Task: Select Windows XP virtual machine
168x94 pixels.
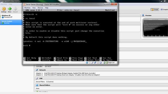Action: point(11,16)
